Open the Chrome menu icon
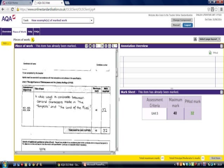 pos(221,9)
